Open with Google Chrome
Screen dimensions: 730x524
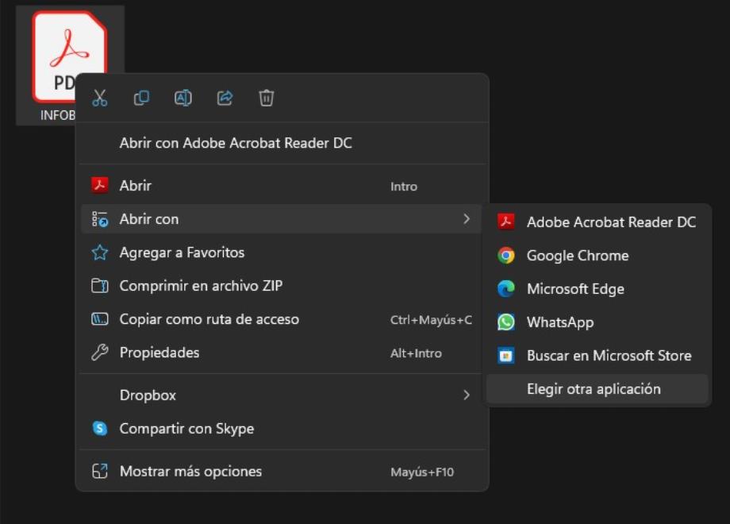click(x=597, y=256)
